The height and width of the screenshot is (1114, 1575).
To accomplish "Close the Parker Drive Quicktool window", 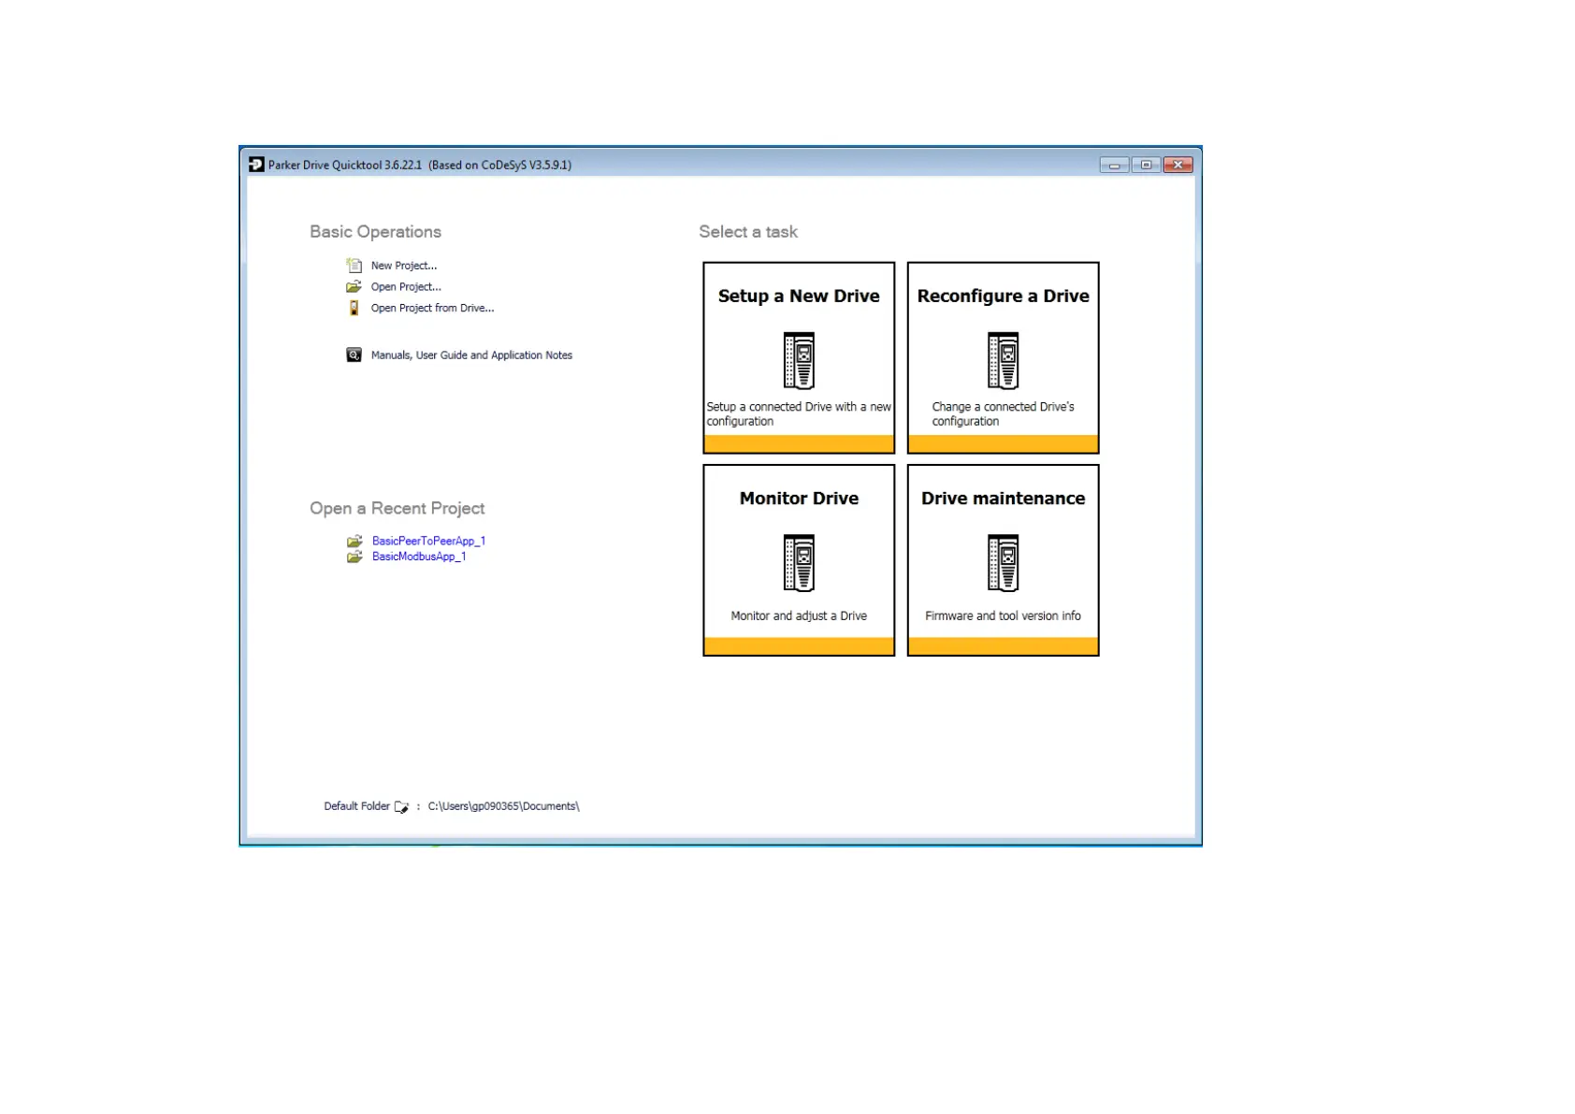I will (x=1178, y=166).
